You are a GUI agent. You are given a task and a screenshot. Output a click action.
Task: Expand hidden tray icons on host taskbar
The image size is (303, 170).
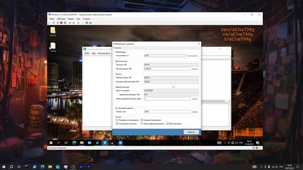[261, 167]
